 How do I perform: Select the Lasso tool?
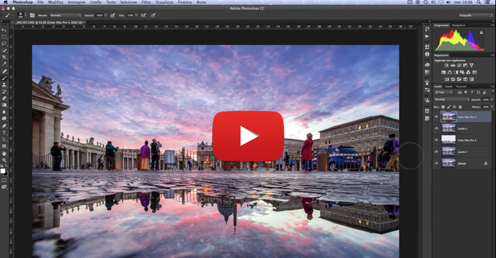point(4,44)
